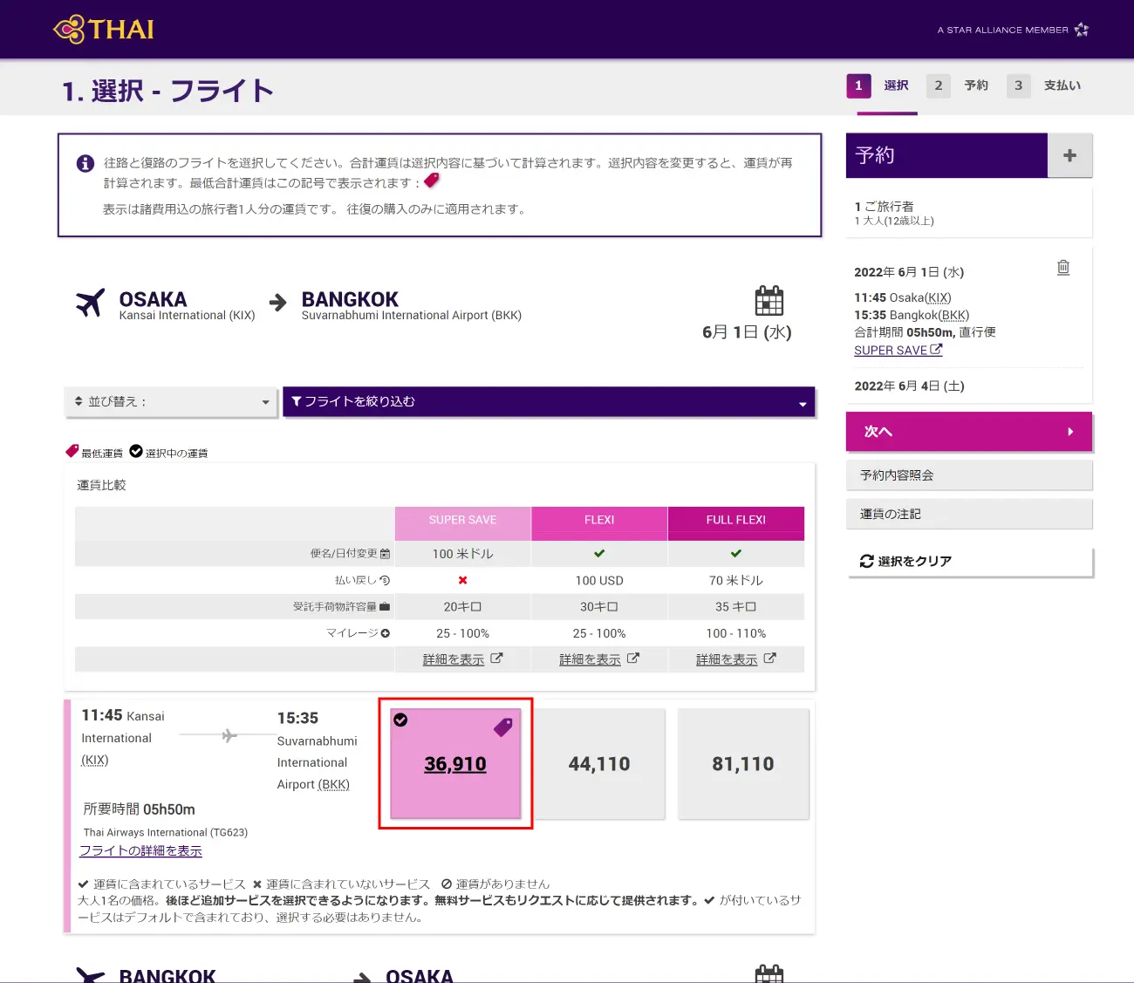Expand the フライトを絞り込む filter bar
The image size is (1134, 983).
click(549, 402)
